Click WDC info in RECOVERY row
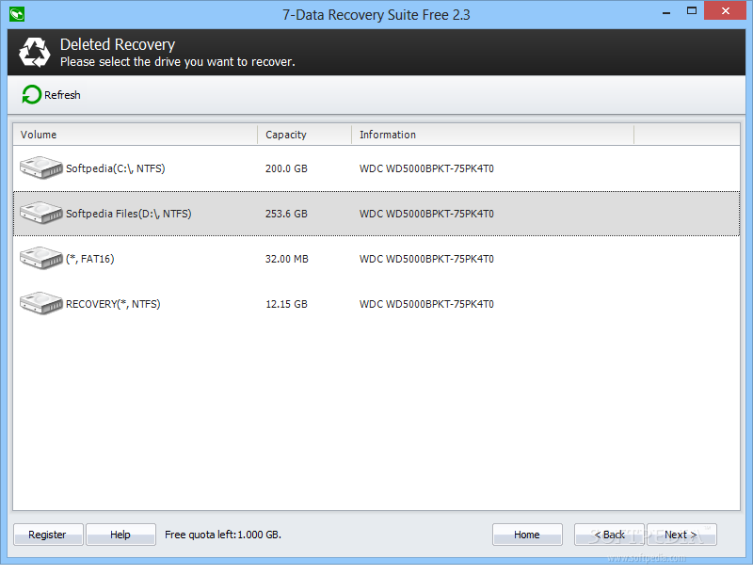This screenshot has height=575, width=753. tap(426, 304)
